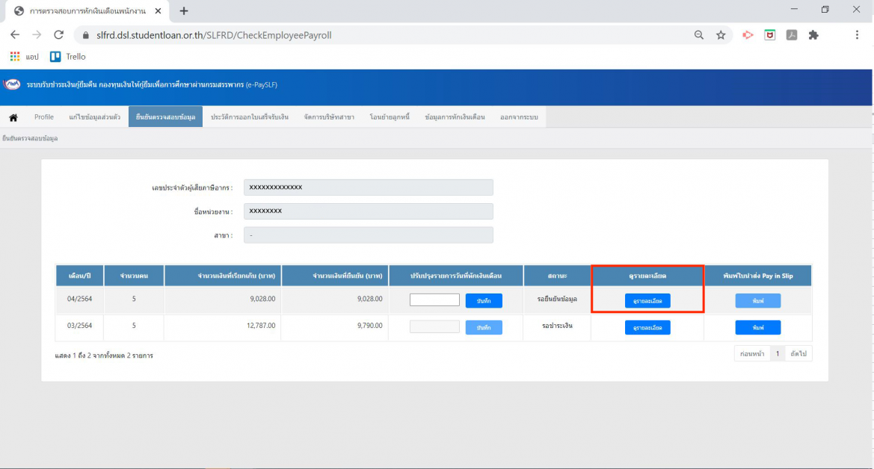
Task: Click the red shield extension icon
Action: [770, 35]
